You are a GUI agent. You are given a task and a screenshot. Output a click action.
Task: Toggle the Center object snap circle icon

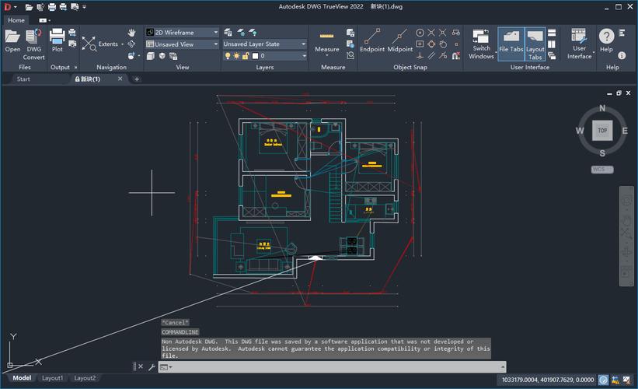point(420,33)
